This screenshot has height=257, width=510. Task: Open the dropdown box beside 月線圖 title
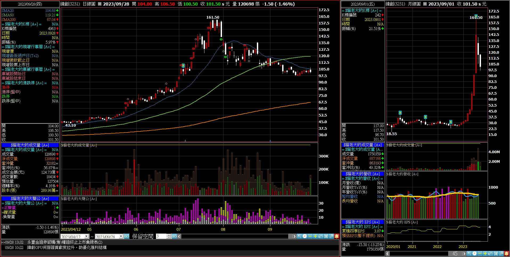[425, 4]
